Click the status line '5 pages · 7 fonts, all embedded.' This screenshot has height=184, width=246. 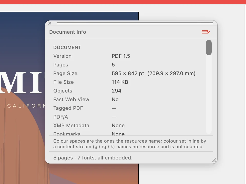(x=93, y=158)
